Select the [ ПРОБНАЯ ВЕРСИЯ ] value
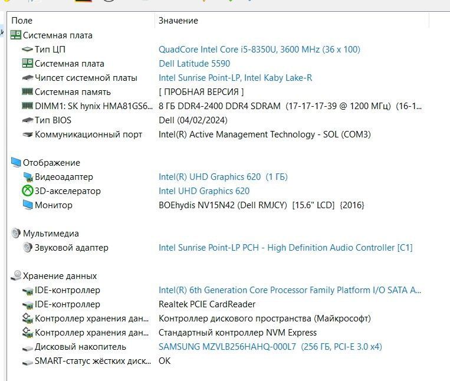Screen dimensions: 450x381 pos(201,92)
